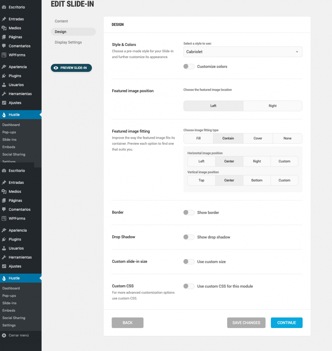
Task: Set vertical image position to Bottom
Action: pyautogui.click(x=257, y=180)
